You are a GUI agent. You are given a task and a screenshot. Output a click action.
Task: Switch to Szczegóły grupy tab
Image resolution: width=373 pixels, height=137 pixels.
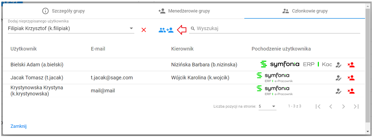coord(63,11)
